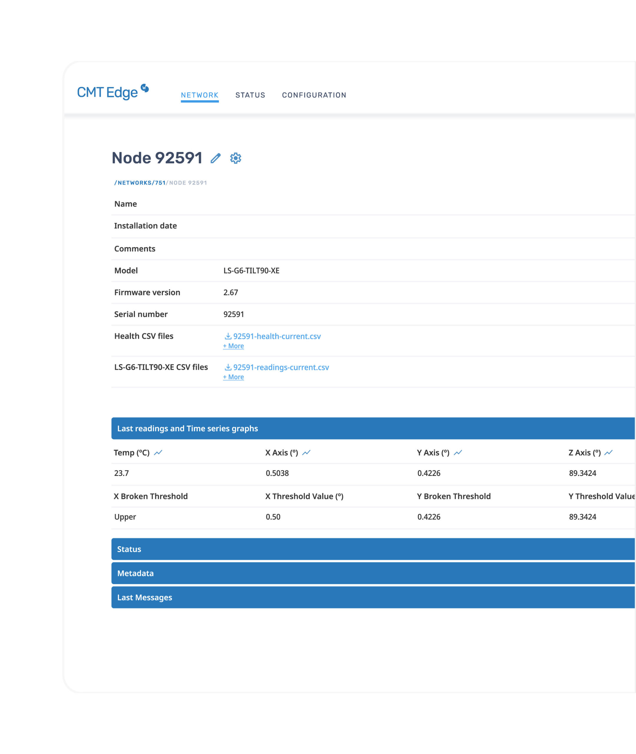This screenshot has width=636, height=754.
Task: Open the time series graph for Y Axis
Action: coord(458,452)
